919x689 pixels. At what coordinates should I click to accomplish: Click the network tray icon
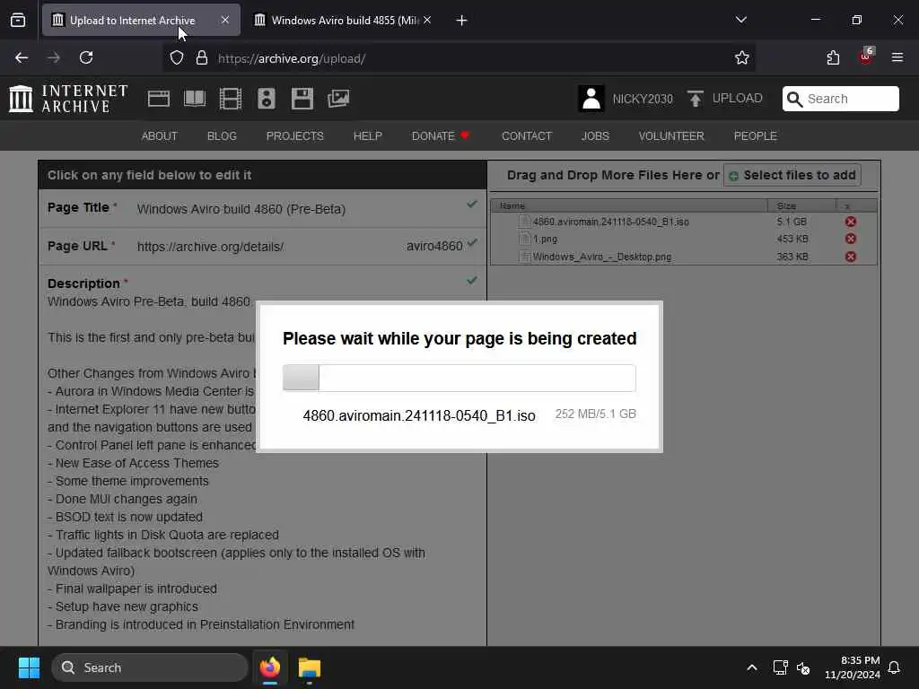[780, 667]
